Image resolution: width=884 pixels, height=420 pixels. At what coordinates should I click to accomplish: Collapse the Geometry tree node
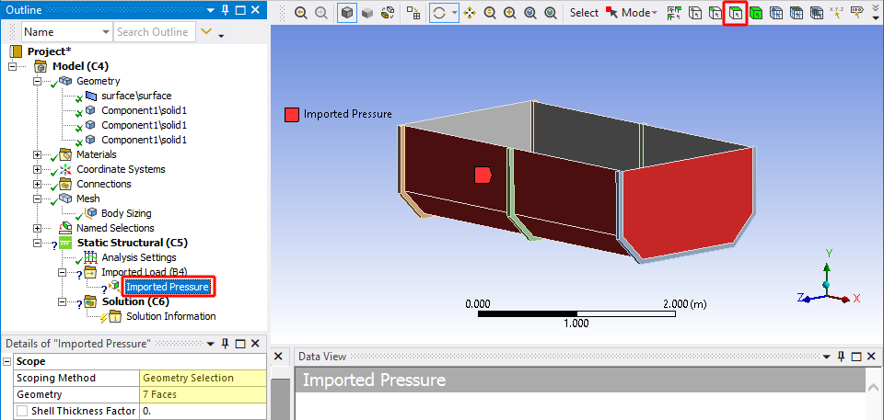pyautogui.click(x=38, y=81)
